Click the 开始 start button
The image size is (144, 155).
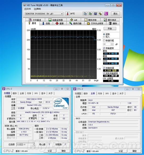click(x=110, y=29)
